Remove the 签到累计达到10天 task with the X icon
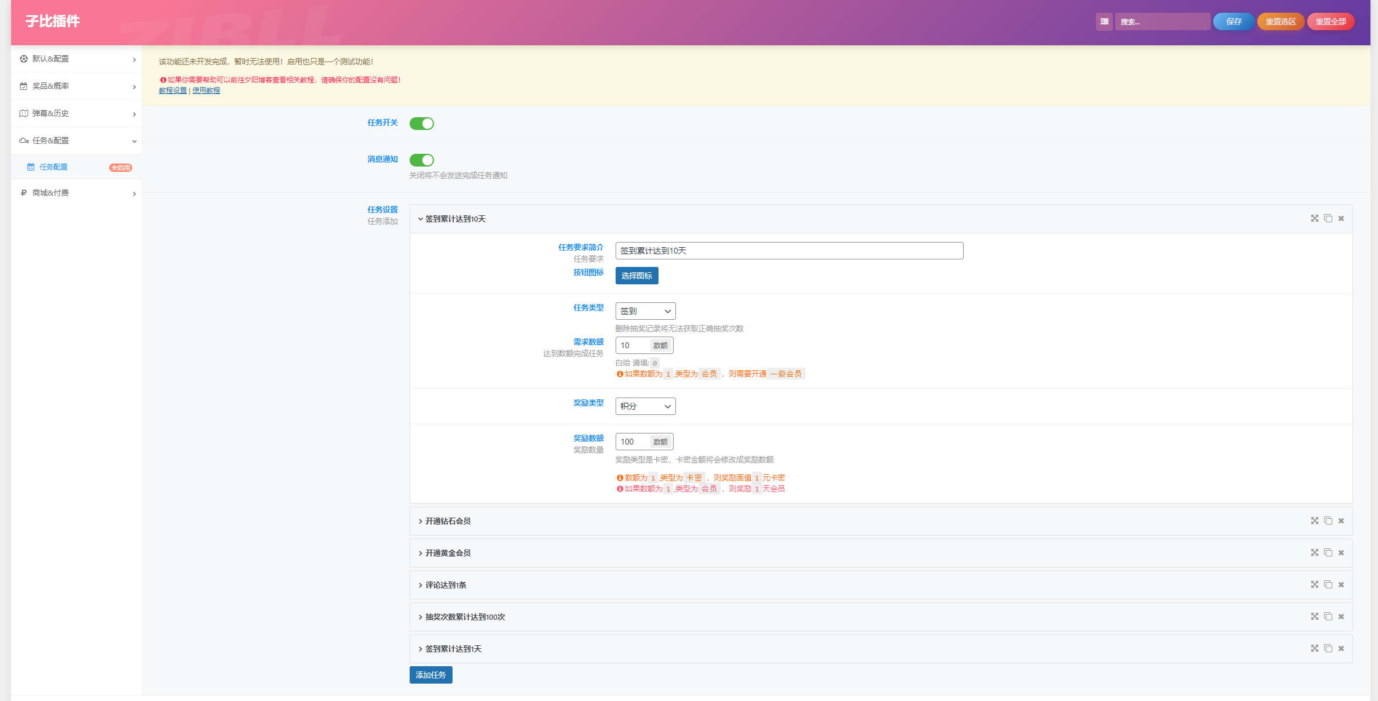 click(1341, 218)
